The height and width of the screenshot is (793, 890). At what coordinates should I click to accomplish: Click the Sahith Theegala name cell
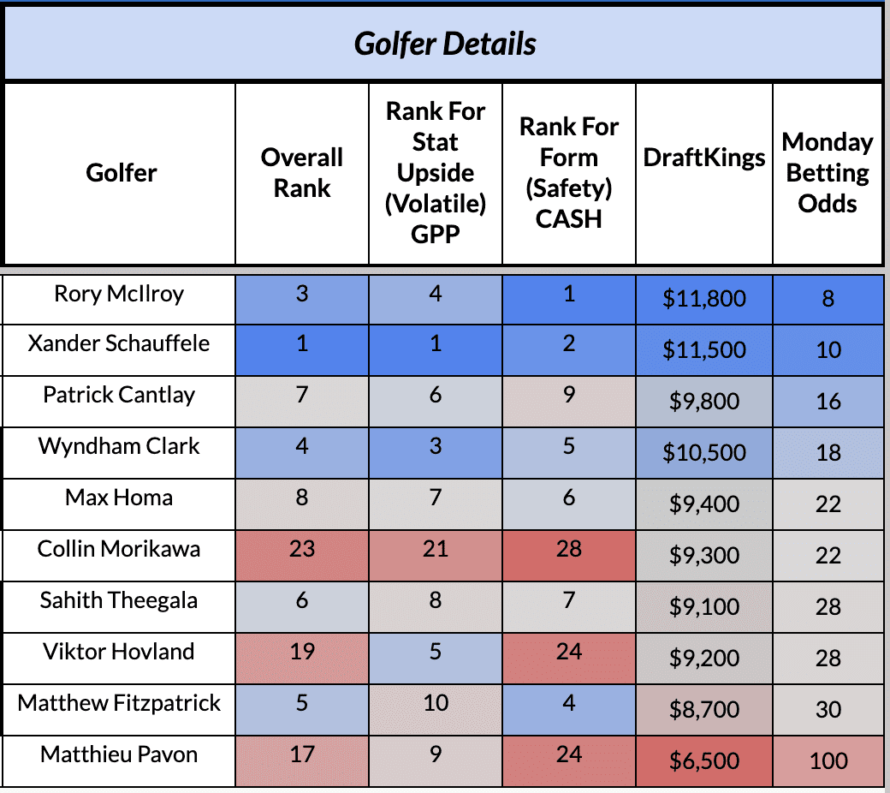click(x=119, y=606)
